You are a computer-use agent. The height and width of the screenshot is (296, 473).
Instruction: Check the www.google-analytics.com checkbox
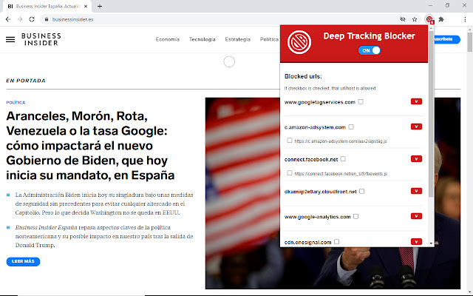[x=355, y=216]
